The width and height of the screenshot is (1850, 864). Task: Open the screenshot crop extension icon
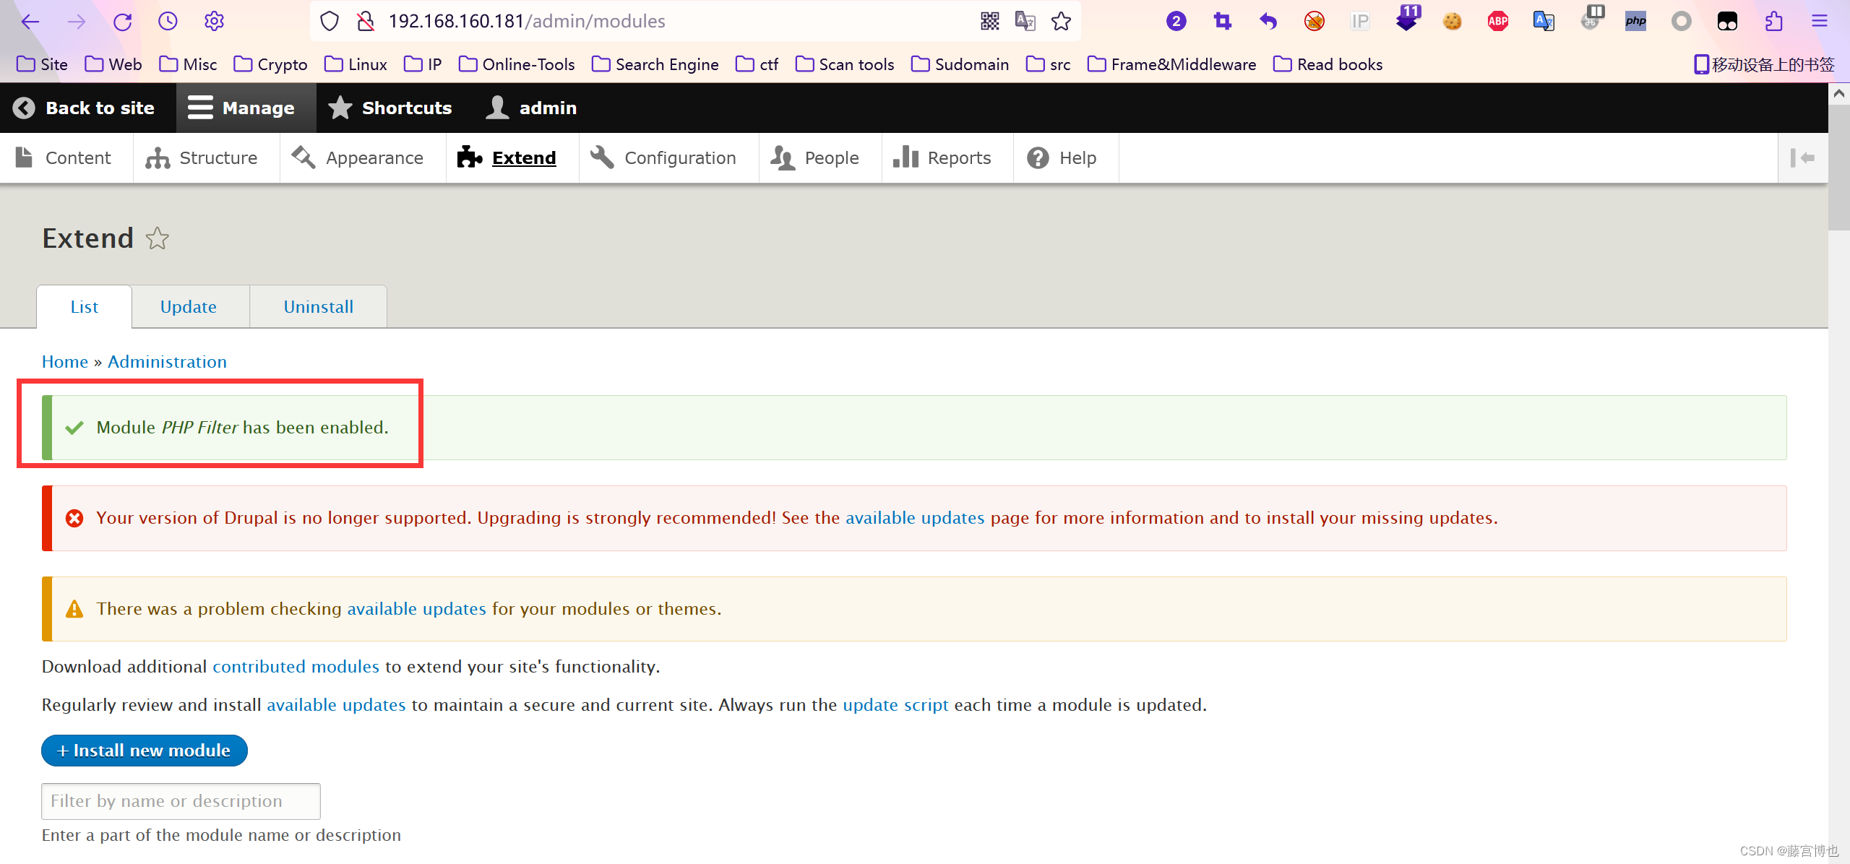click(x=1222, y=22)
